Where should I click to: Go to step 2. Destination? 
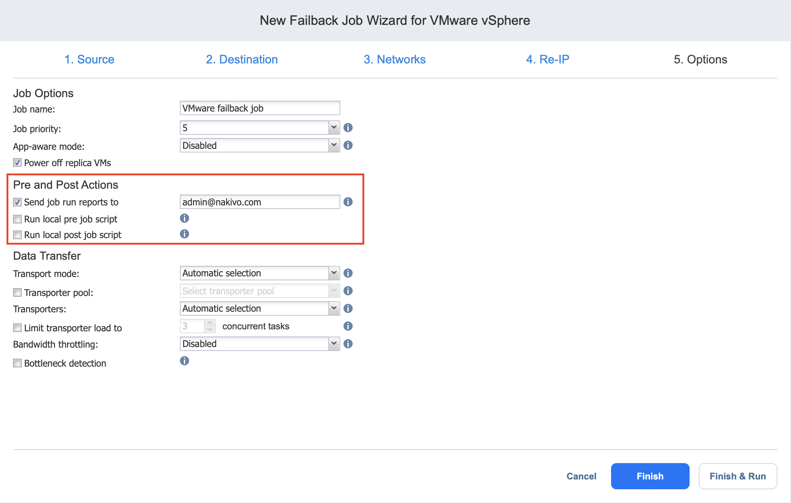click(x=242, y=60)
